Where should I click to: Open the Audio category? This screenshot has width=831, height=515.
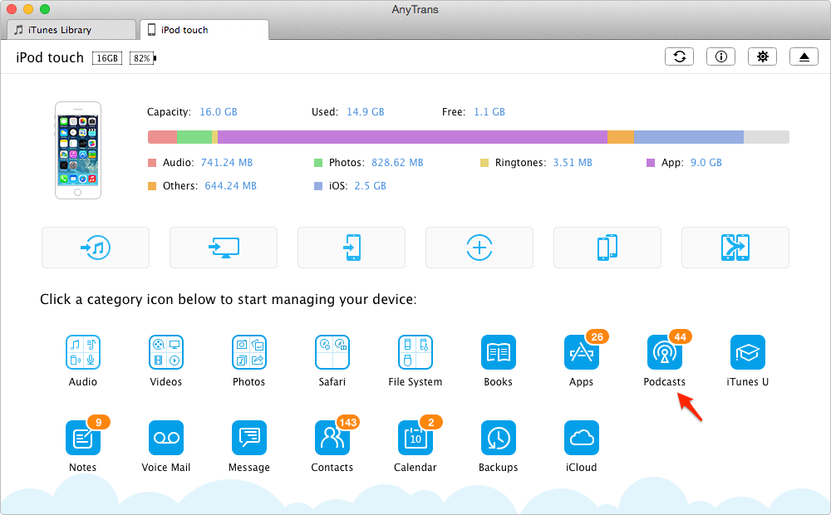82,352
